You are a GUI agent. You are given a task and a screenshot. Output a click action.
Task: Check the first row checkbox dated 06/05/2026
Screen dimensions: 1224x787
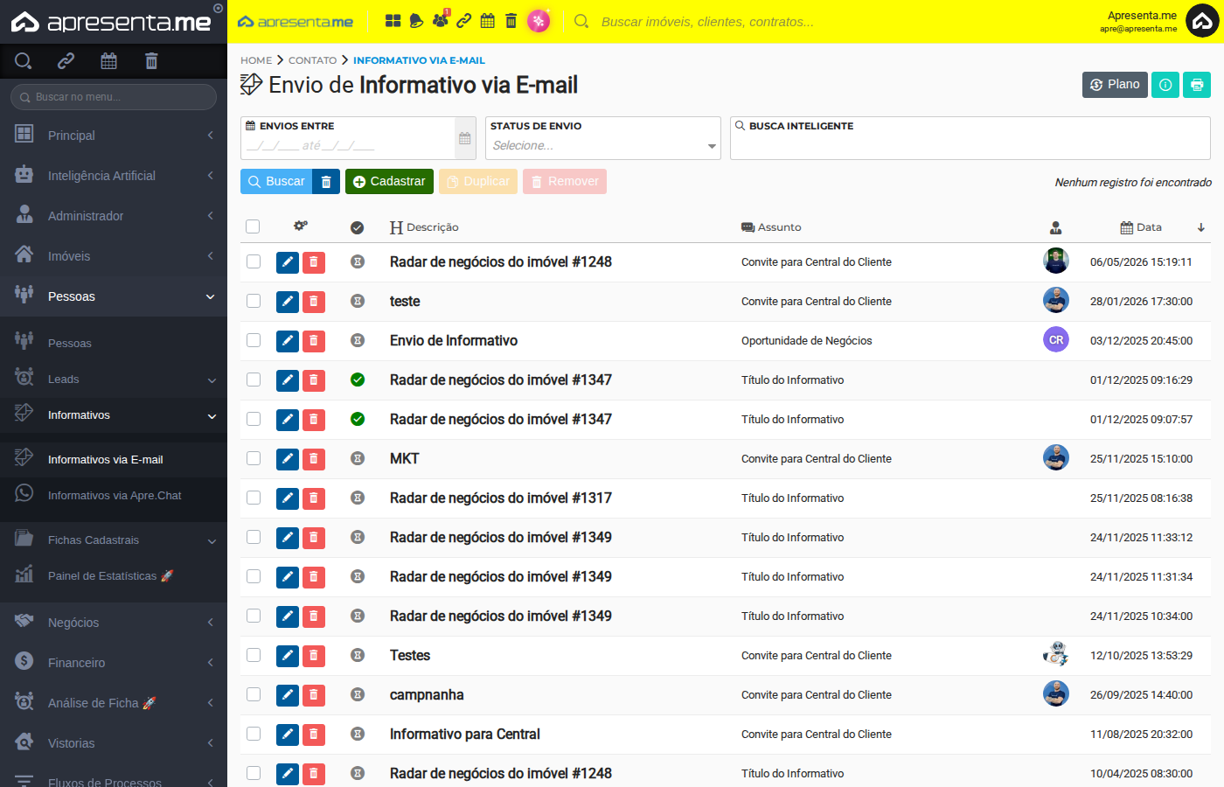click(x=254, y=261)
